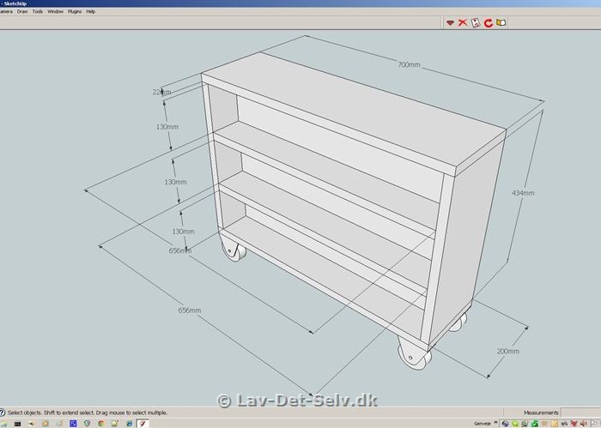
Task: Open the Help menu
Action: click(x=90, y=11)
